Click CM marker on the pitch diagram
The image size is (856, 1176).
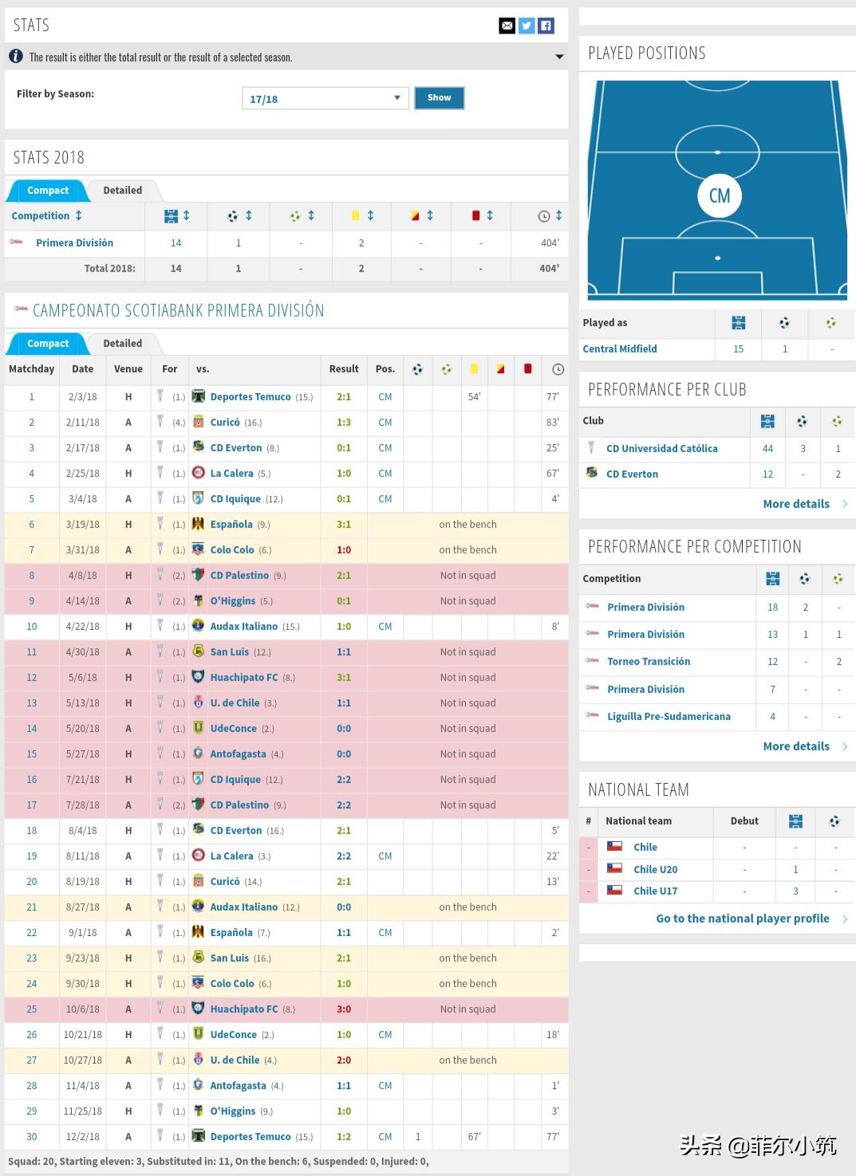[x=719, y=195]
